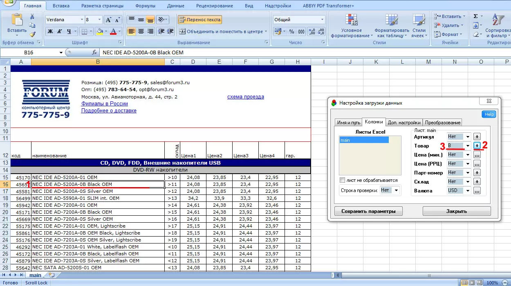Click the insert function fx icon

click(x=94, y=52)
